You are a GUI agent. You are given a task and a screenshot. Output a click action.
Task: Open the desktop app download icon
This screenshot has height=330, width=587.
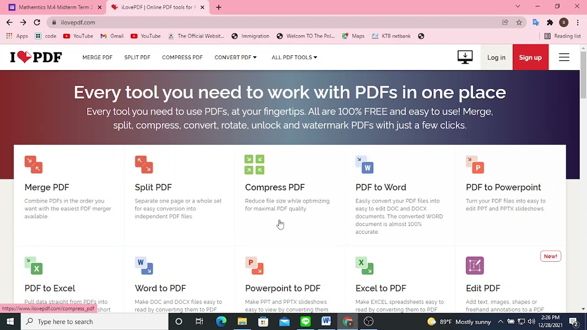click(465, 57)
